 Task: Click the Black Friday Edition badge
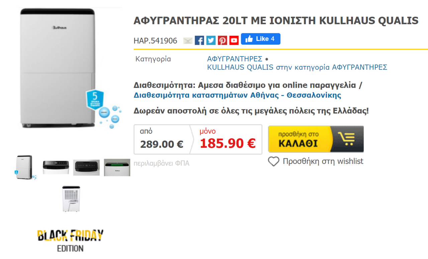(70, 241)
